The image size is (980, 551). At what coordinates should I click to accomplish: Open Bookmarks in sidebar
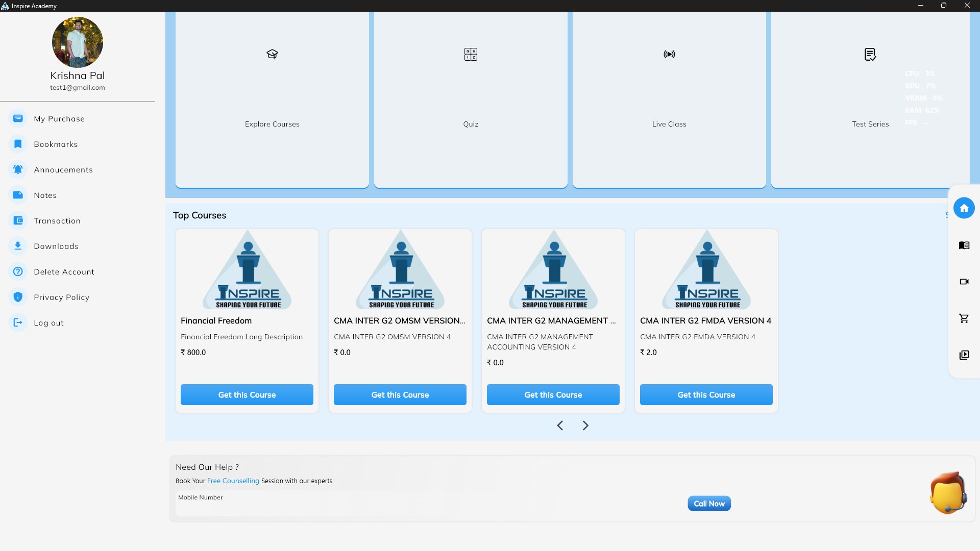coord(56,144)
